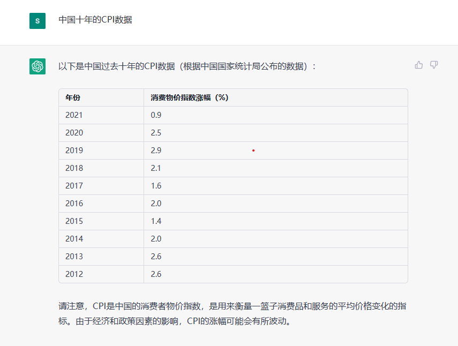Select the 2019 year cell

101,151
